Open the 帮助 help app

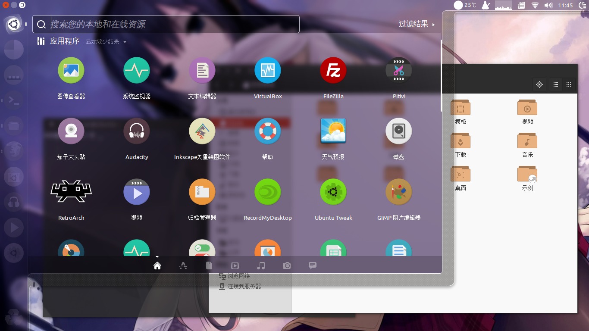268,131
